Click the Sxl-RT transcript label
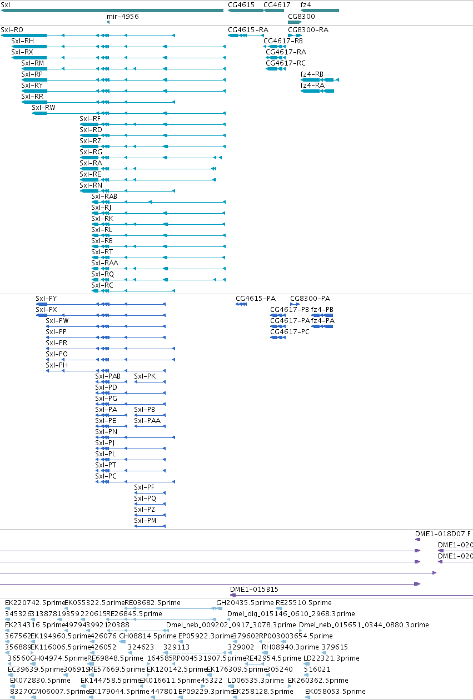Screen dimensions: 473x700 tap(102, 252)
